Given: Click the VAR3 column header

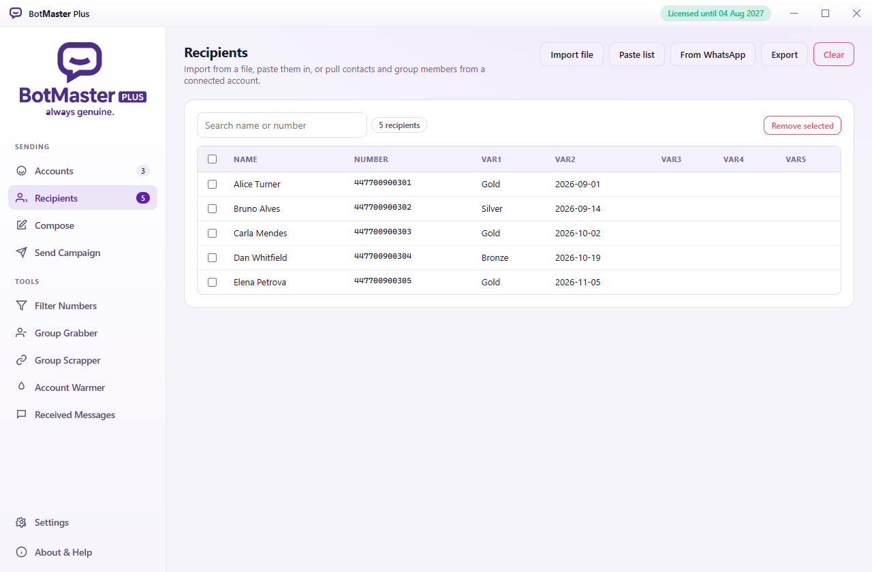Looking at the screenshot, I should pos(671,159).
